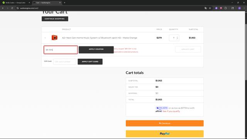Open the extensions puzzle icon
This screenshot has height=139, width=247.
click(x=226, y=8)
